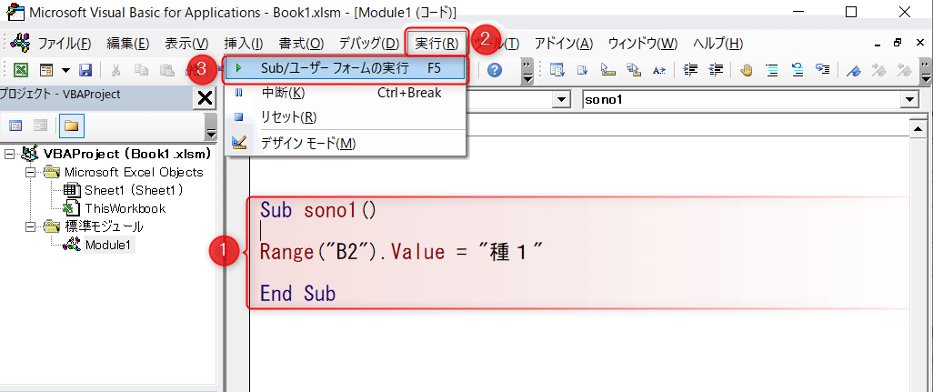Viewport: 933px width, 392px height.
Task: Click the Next Bookmark icon
Action: point(878,70)
